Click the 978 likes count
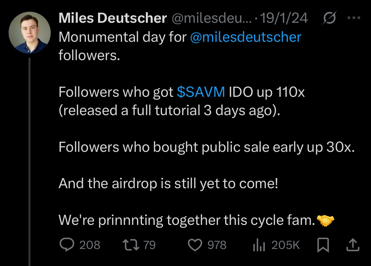The width and height of the screenshot is (371, 266). click(217, 245)
